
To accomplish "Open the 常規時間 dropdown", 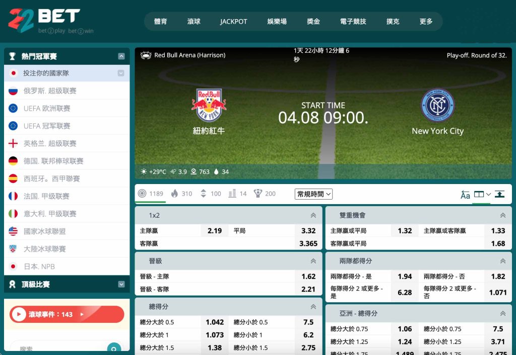I will pyautogui.click(x=313, y=194).
